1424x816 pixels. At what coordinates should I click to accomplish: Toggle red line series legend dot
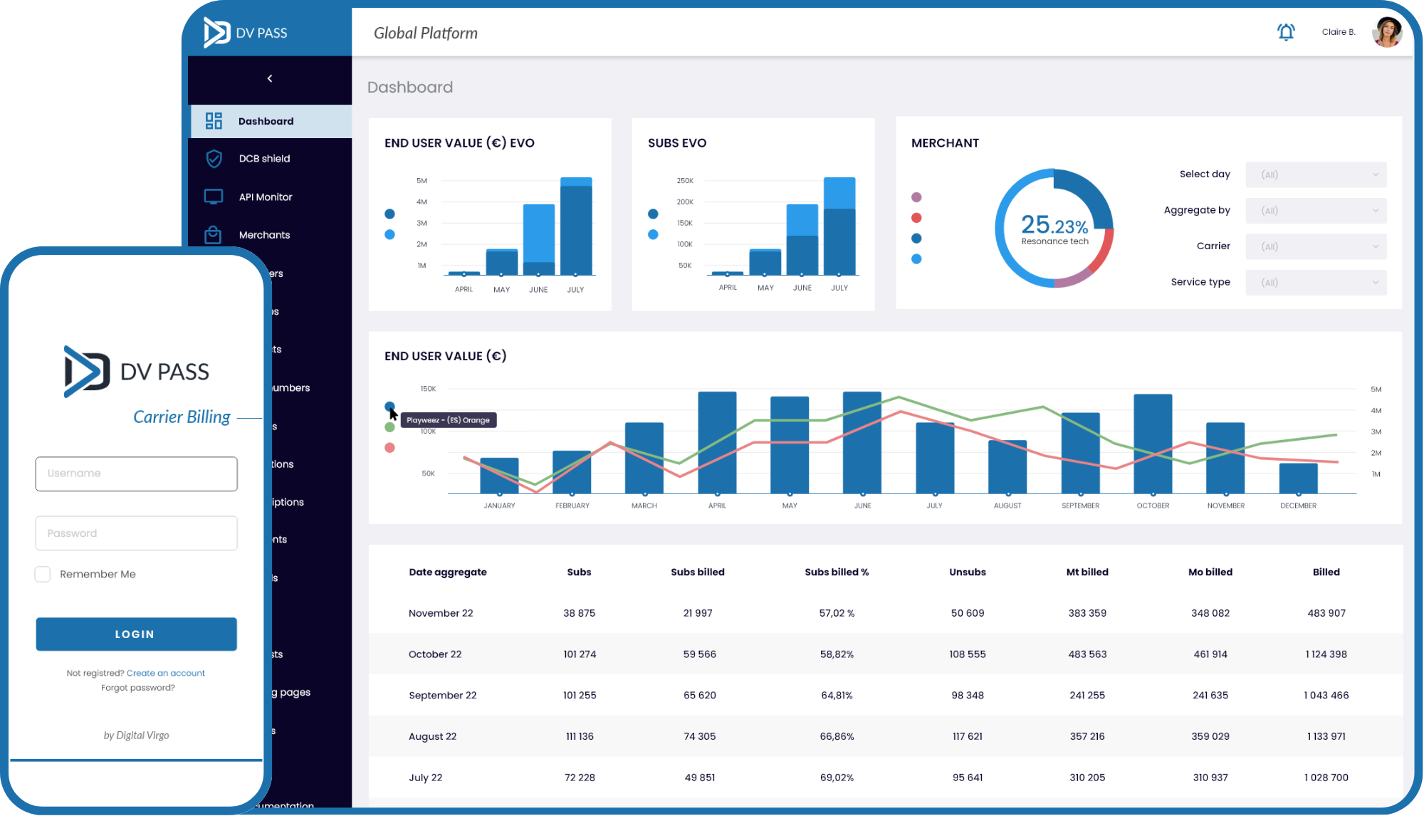(x=389, y=448)
